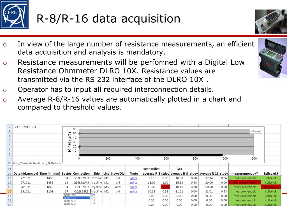Select the barcode.tec-it.com URL cell

click(37, 163)
